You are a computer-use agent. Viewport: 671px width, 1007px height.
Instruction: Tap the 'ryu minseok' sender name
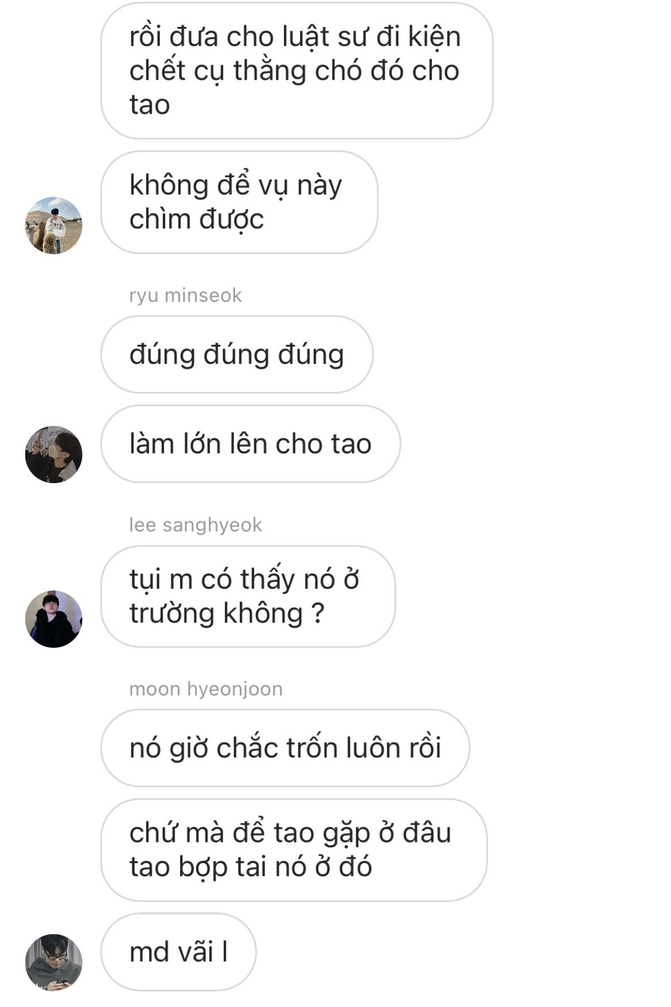(x=185, y=295)
